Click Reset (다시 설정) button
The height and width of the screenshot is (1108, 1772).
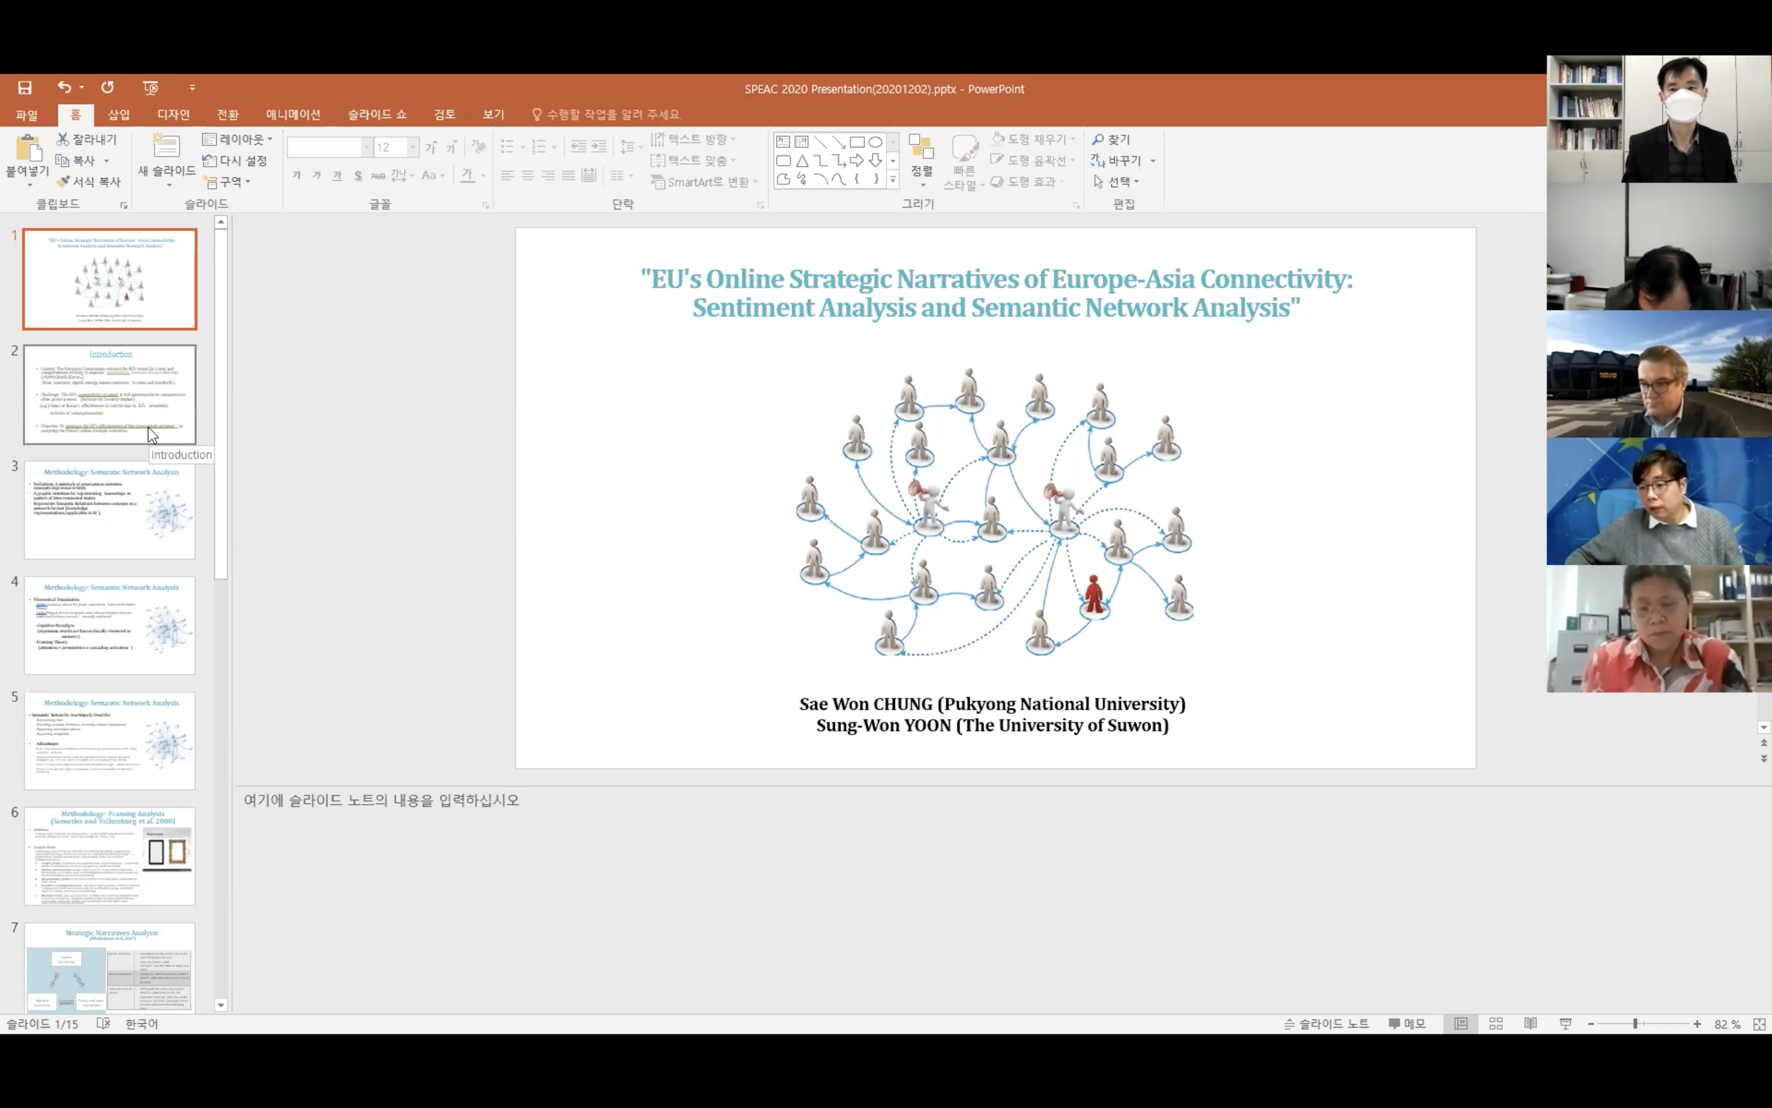(x=235, y=161)
